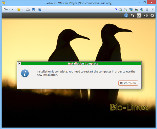The image size is (157, 129).
Task: Click the network adapter device icon
Action: click(x=131, y=9)
